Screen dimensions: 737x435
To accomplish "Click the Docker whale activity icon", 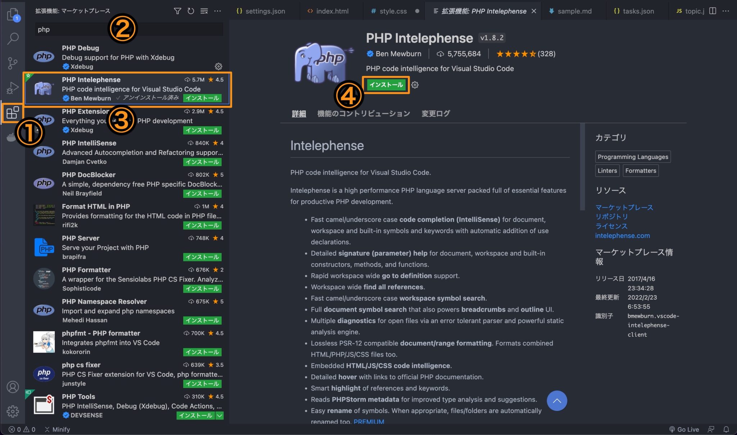I will 11,137.
